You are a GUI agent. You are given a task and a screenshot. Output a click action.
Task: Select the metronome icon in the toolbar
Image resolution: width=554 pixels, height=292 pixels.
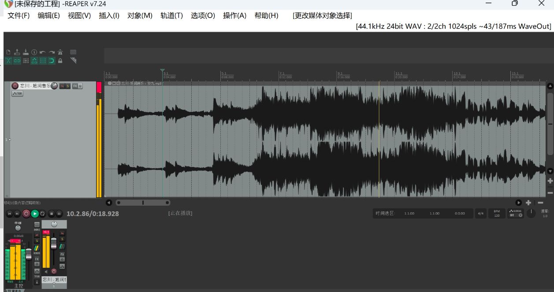pyautogui.click(x=60, y=52)
